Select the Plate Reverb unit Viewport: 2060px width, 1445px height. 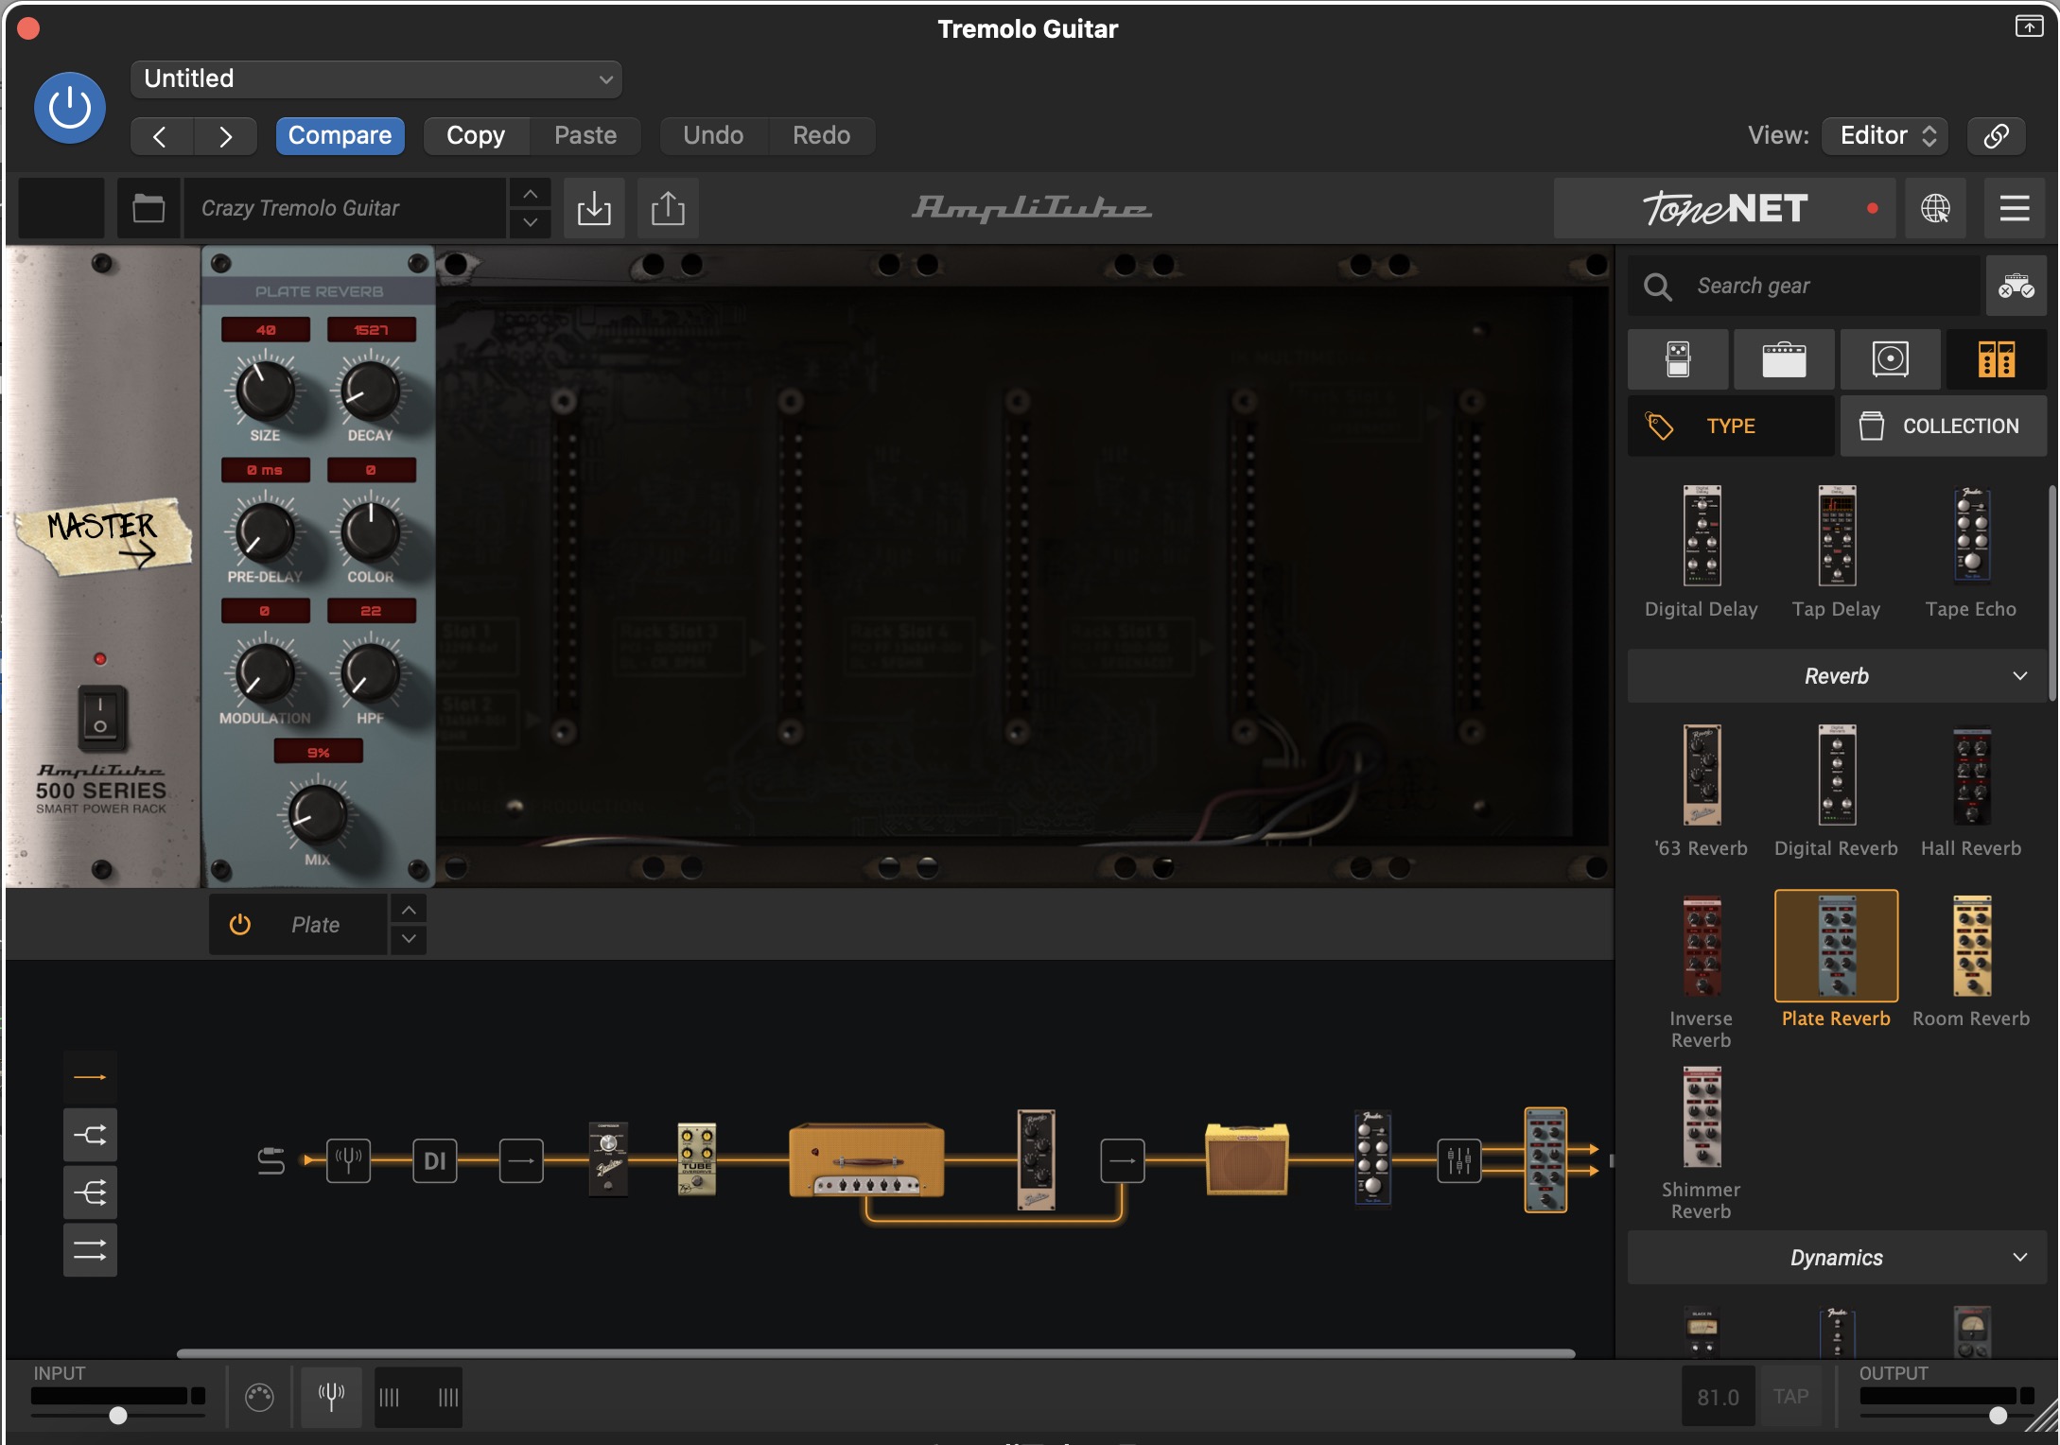click(1837, 959)
